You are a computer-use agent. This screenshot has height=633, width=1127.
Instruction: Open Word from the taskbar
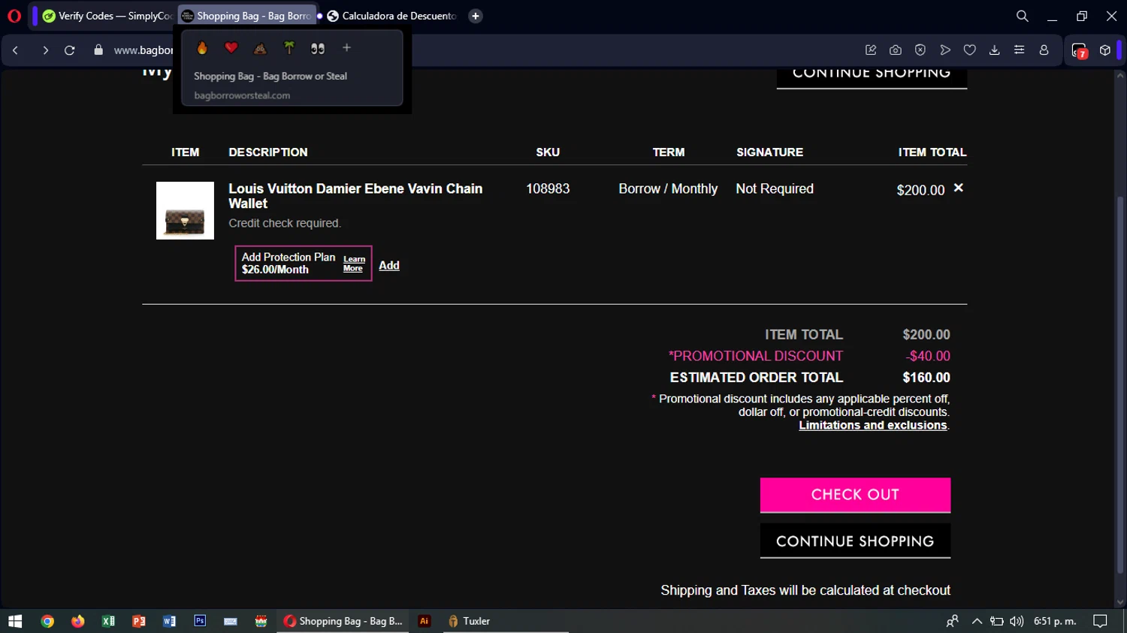169,621
